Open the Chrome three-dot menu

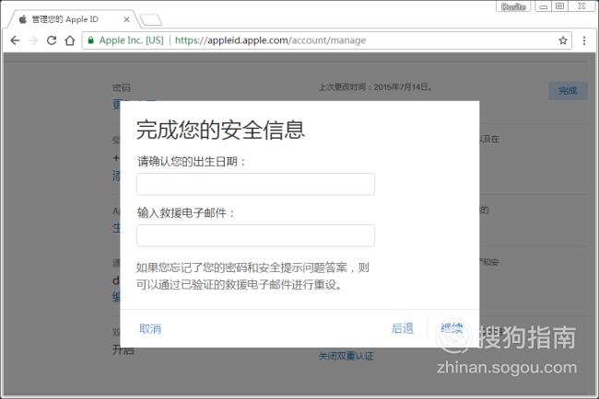point(584,40)
